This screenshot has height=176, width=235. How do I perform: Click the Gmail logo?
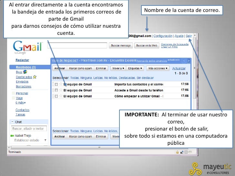(27, 47)
